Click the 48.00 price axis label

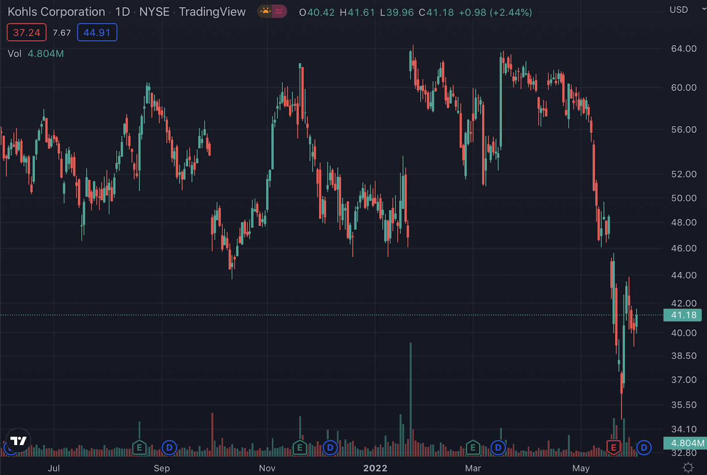684,222
